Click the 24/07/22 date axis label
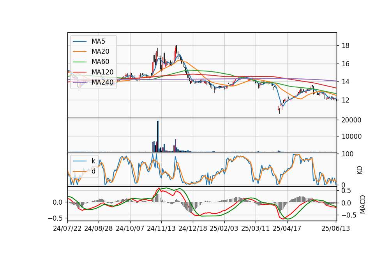The height and width of the screenshot is (269, 374). point(67,228)
